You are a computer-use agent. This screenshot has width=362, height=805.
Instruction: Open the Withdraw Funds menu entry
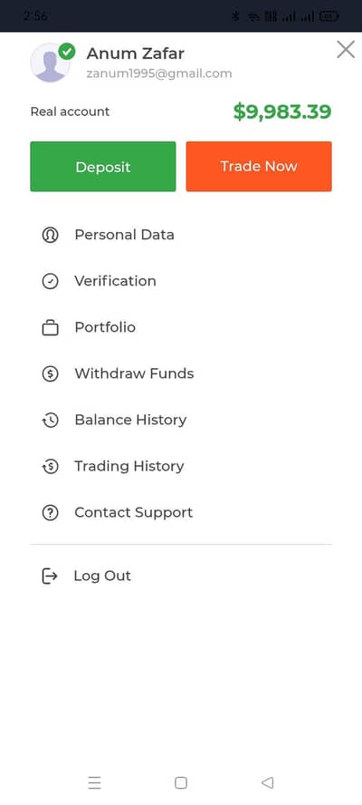pos(181,373)
